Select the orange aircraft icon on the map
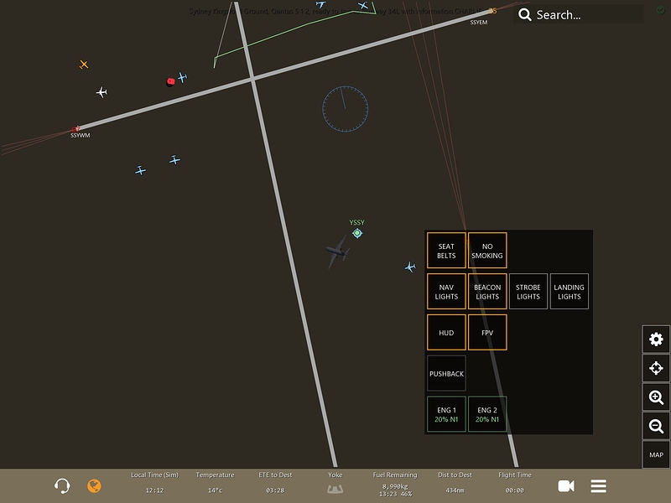The width and height of the screenshot is (671, 503). click(84, 65)
